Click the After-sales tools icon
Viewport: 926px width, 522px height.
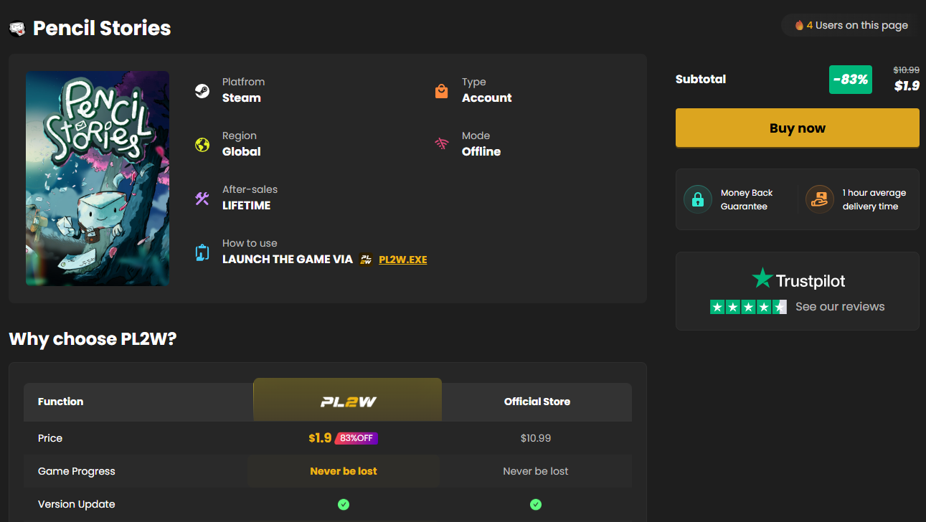[x=202, y=199]
